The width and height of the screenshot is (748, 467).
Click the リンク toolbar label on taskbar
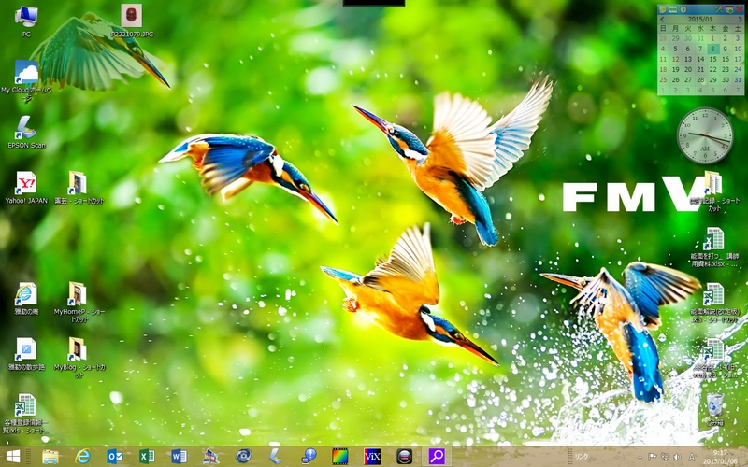click(581, 456)
